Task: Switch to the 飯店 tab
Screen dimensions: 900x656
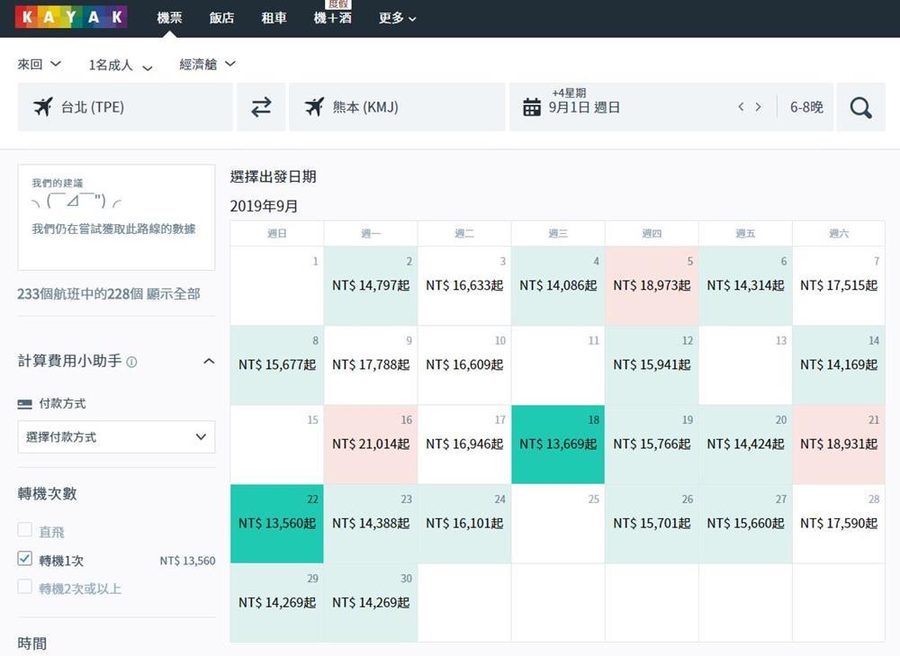Action: coord(221,18)
